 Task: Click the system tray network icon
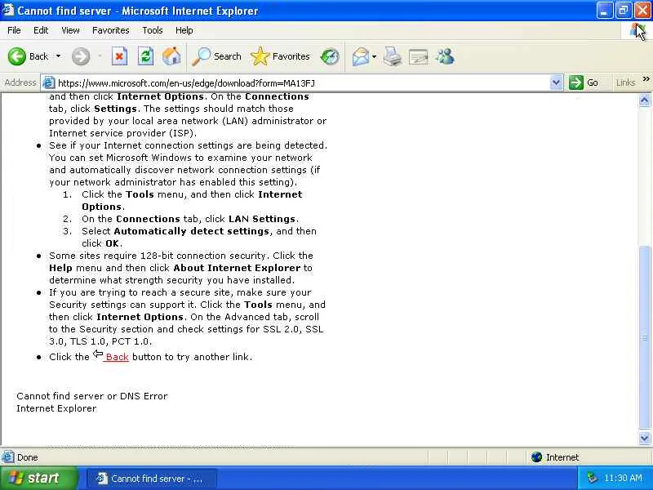(592, 478)
